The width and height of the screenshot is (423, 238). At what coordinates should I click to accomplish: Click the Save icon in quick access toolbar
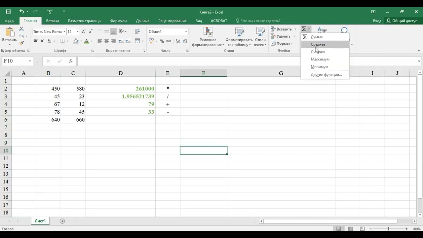click(8, 12)
